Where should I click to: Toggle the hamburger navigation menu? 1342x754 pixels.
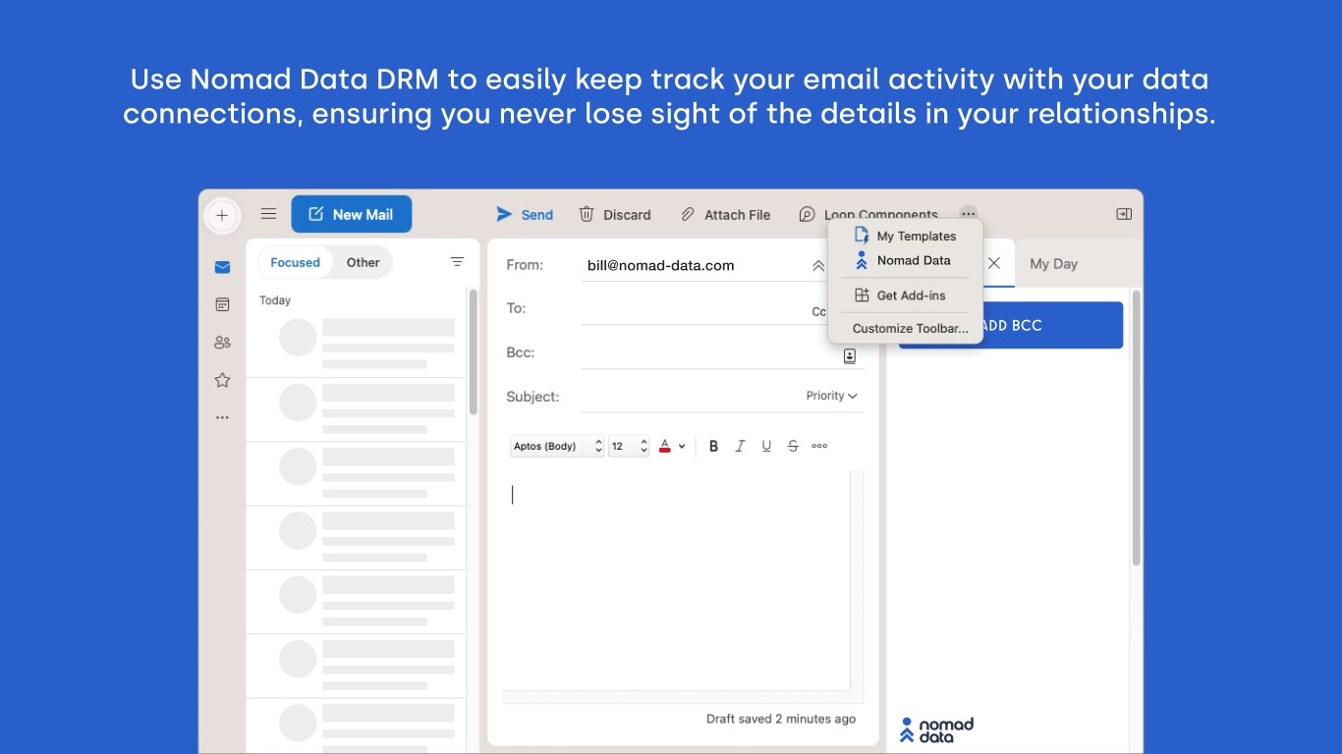coord(268,214)
